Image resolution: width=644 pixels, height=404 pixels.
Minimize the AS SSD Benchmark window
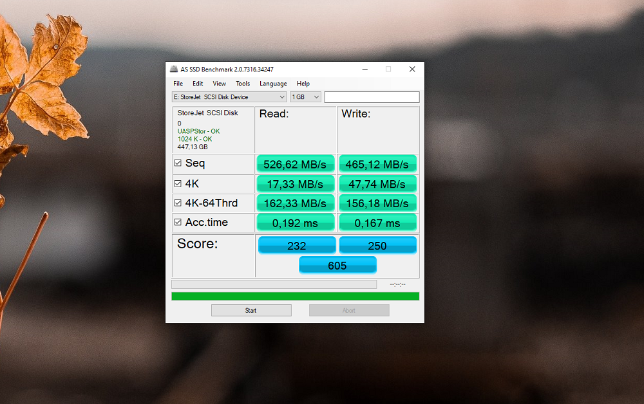click(x=365, y=69)
